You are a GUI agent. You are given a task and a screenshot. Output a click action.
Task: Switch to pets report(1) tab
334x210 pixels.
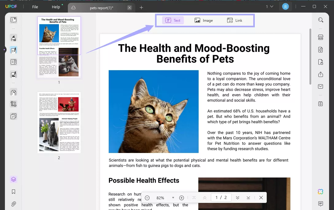[101, 8]
